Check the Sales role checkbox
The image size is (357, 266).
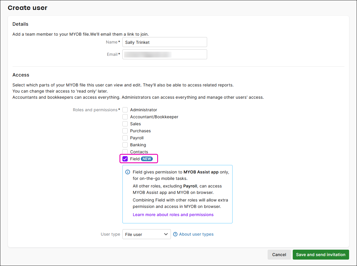tap(125, 124)
